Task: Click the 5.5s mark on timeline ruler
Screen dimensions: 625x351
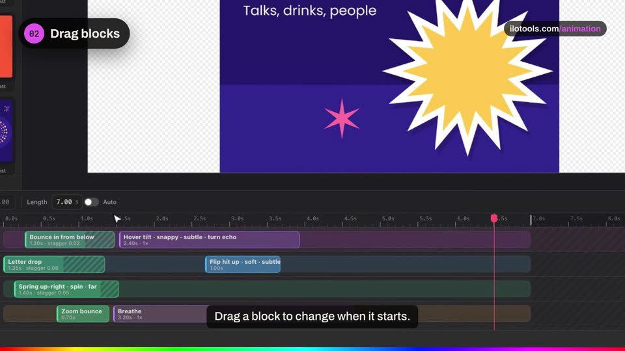Action: coord(426,218)
